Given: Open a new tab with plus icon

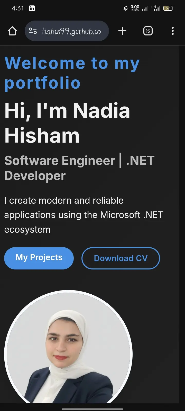Looking at the screenshot, I should point(122,31).
